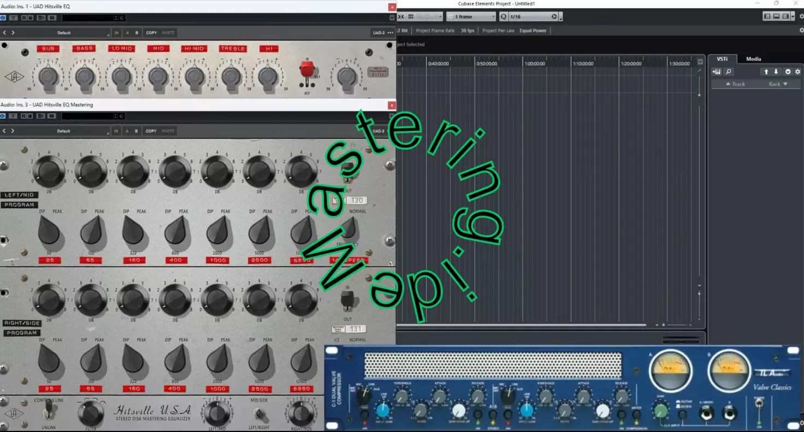Flip the Mid/Side Left/Right switch
Screen dimensions: 804x432
(x=259, y=415)
